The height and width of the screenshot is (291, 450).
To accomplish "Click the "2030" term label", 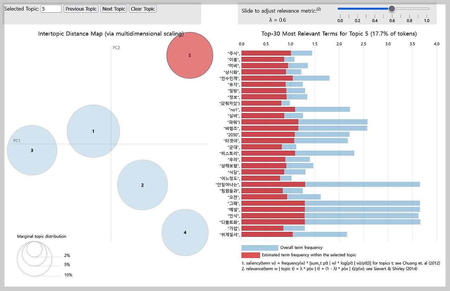I will tap(233, 134).
